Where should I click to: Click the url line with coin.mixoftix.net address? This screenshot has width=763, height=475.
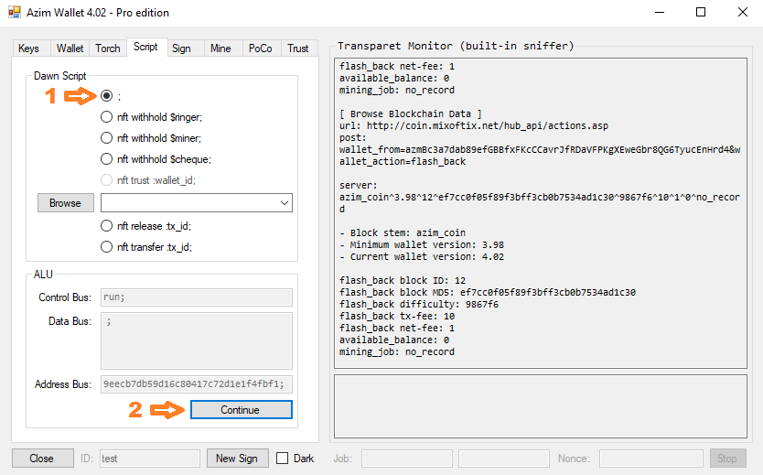tap(474, 125)
